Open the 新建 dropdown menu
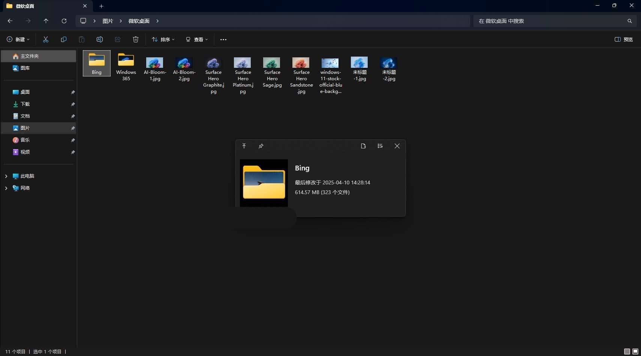This screenshot has width=641, height=356. click(x=18, y=39)
